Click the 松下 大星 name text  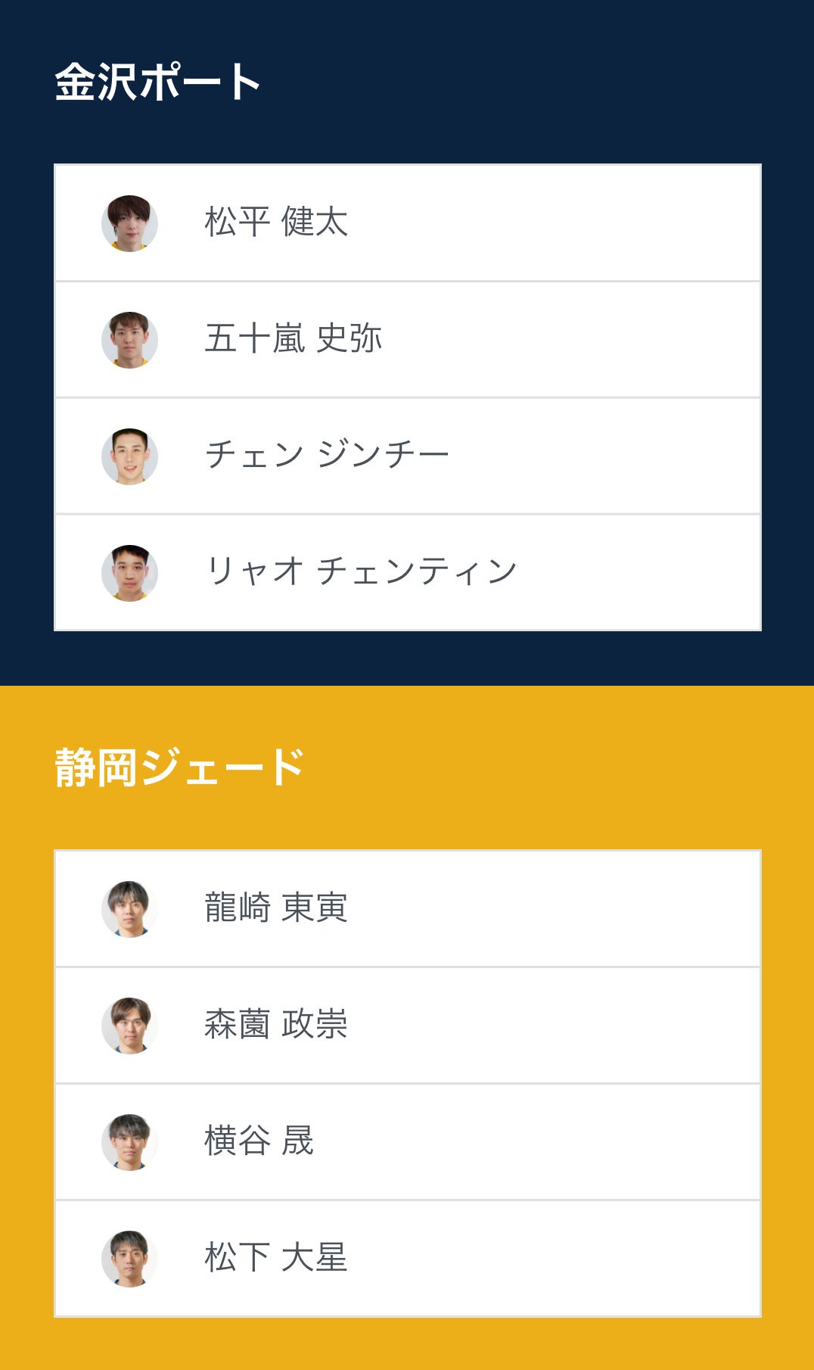click(x=276, y=1258)
